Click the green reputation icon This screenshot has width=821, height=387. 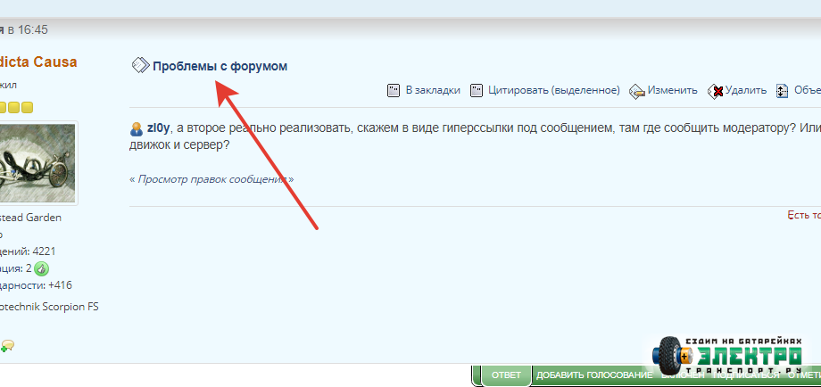pos(42,268)
